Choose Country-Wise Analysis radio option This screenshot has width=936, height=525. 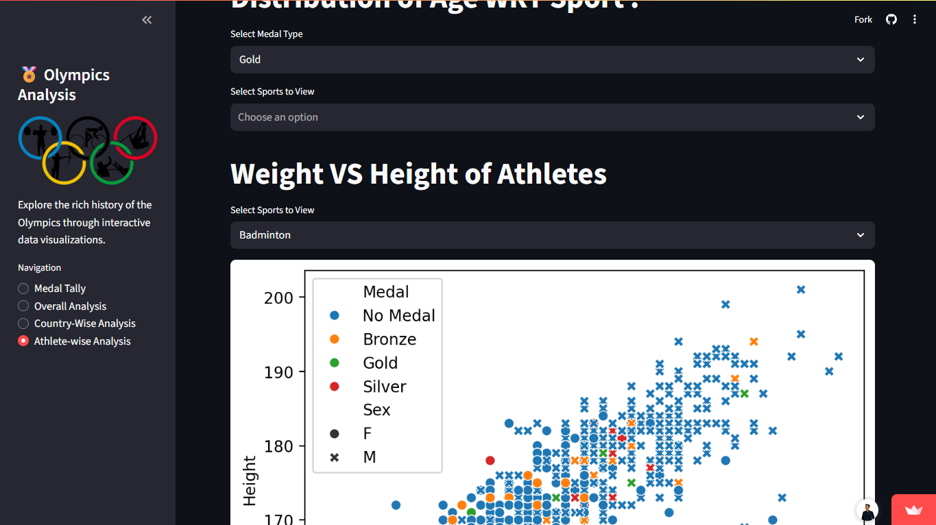coord(23,323)
